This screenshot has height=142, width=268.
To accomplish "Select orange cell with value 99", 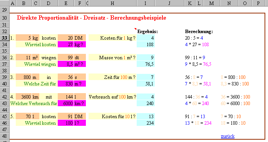I will 66,58.
